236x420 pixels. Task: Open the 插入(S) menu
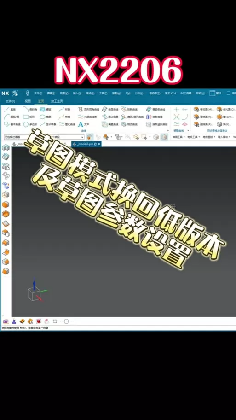click(x=78, y=93)
